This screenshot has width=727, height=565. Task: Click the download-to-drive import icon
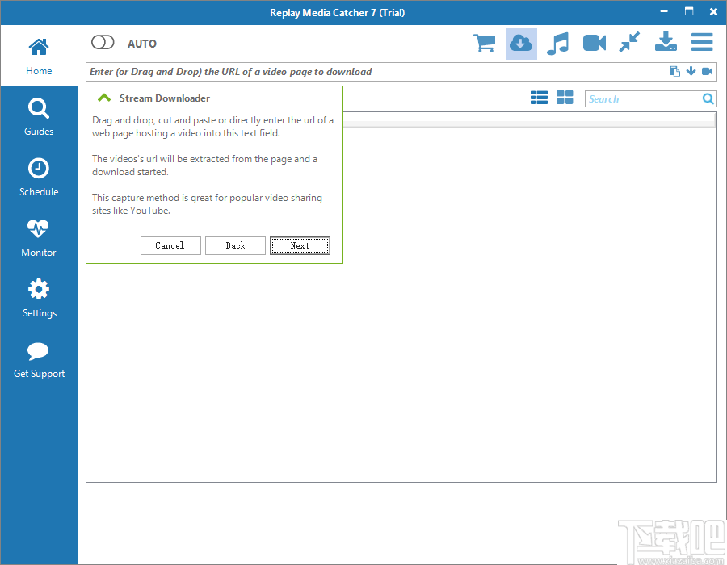point(666,41)
